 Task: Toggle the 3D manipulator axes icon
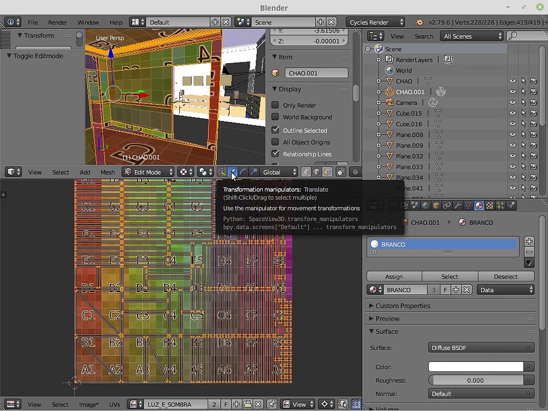coord(222,172)
